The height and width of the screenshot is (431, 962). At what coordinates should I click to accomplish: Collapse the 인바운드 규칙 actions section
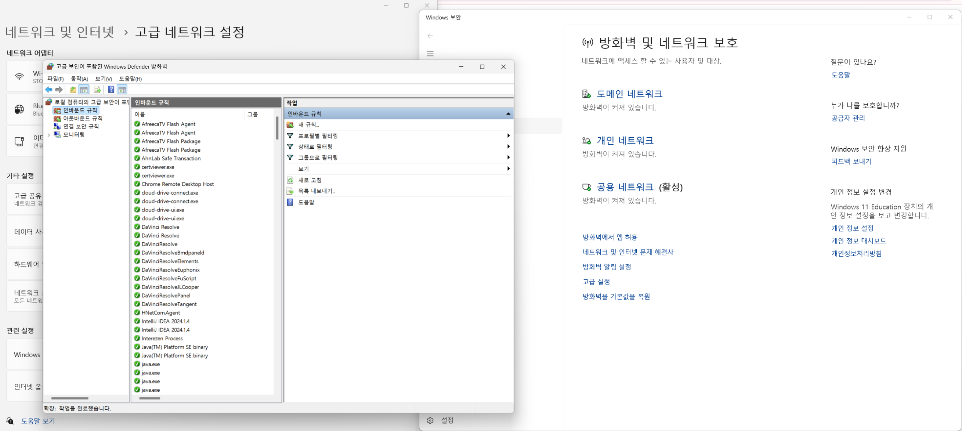pyautogui.click(x=508, y=114)
